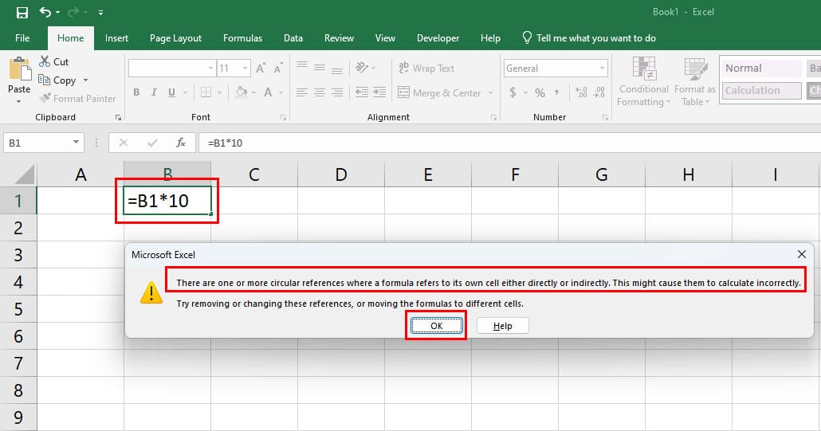Toggle Wrap Text
The height and width of the screenshot is (431, 821).
[426, 68]
